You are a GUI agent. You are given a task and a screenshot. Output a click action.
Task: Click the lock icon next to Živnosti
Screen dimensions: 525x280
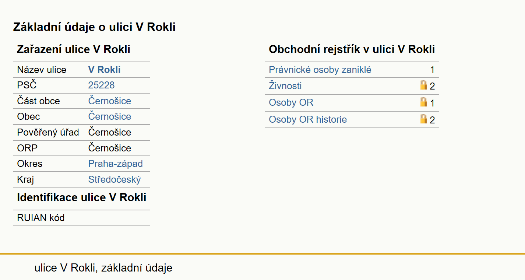point(423,85)
